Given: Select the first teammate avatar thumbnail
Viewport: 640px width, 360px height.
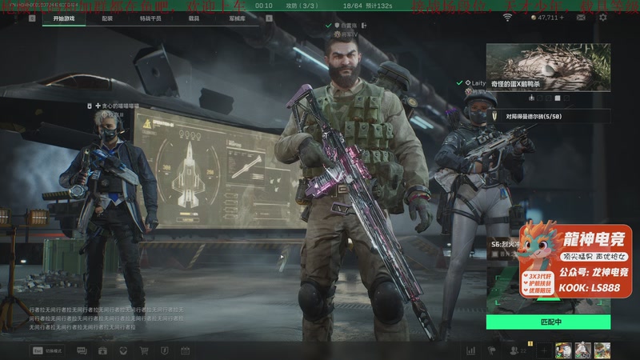Looking at the screenshot, I should 563,350.
